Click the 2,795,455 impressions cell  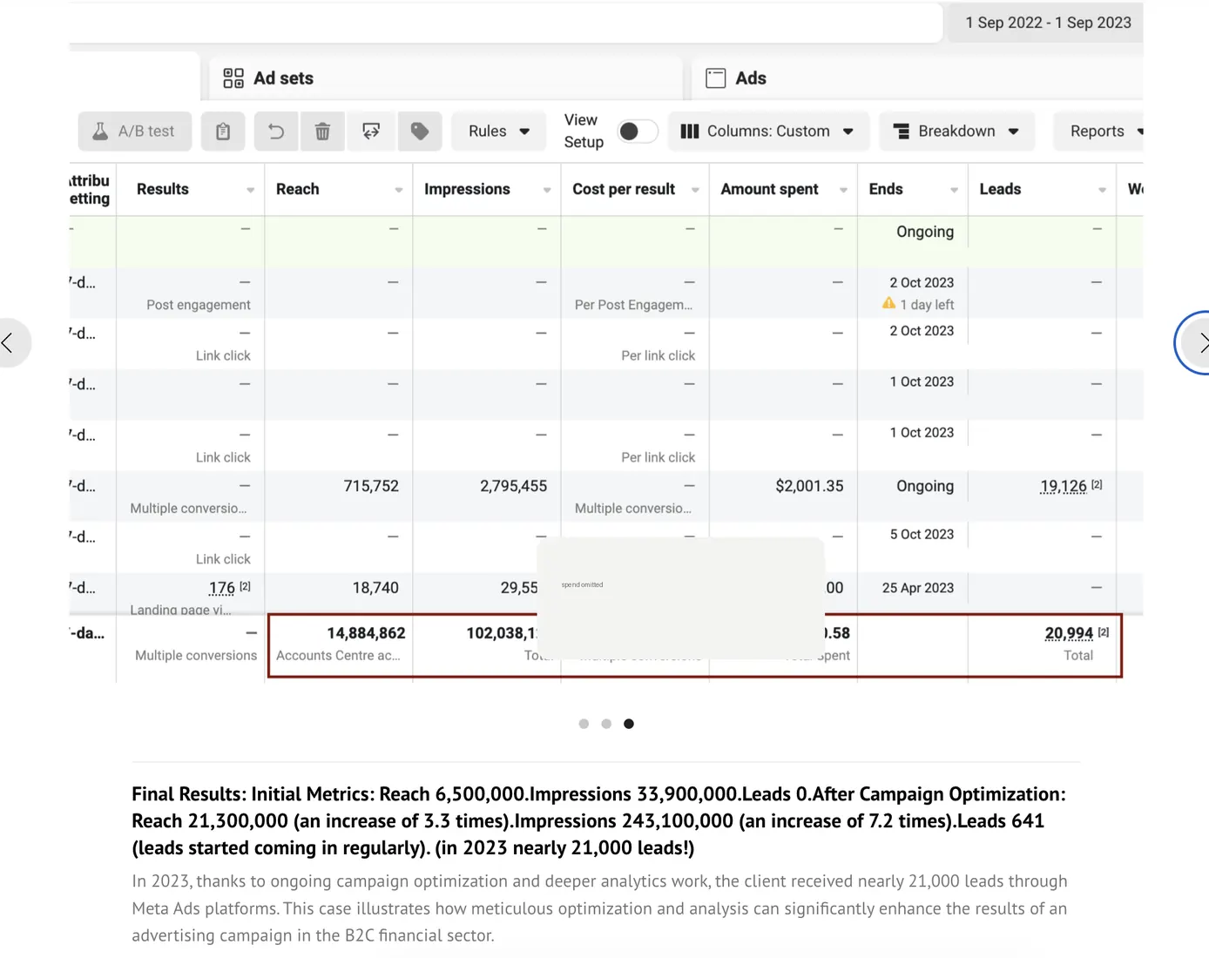click(513, 486)
